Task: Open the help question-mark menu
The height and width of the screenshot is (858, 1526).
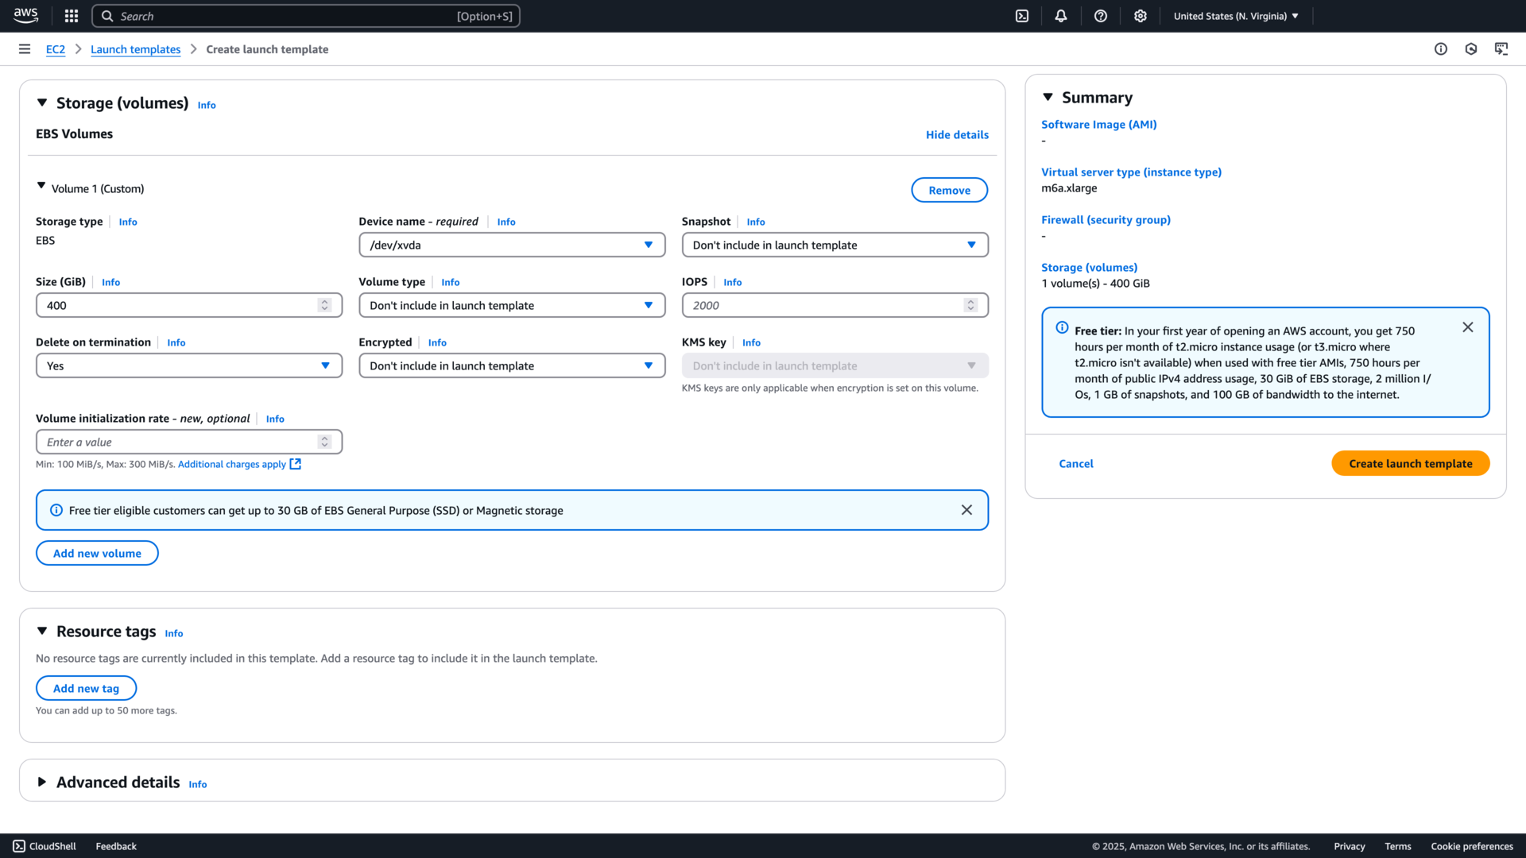Action: point(1101,16)
